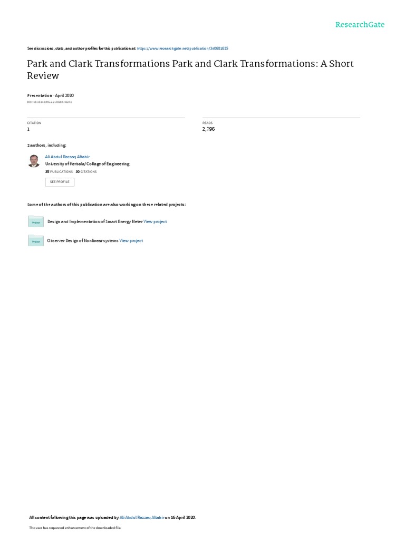Click the citation count of 1
This screenshot has width=405, height=540.
(28, 129)
